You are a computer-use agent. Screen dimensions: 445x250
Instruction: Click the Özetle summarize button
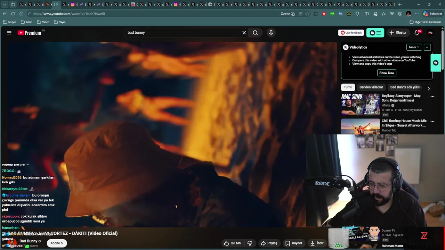tap(288, 14)
